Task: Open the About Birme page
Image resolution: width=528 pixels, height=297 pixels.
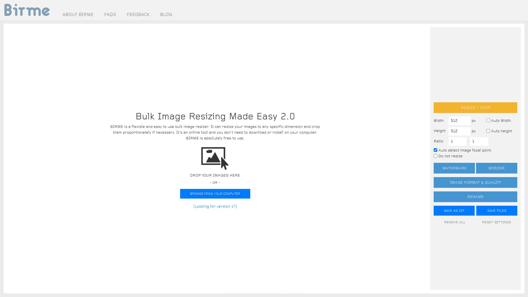Action: click(78, 15)
